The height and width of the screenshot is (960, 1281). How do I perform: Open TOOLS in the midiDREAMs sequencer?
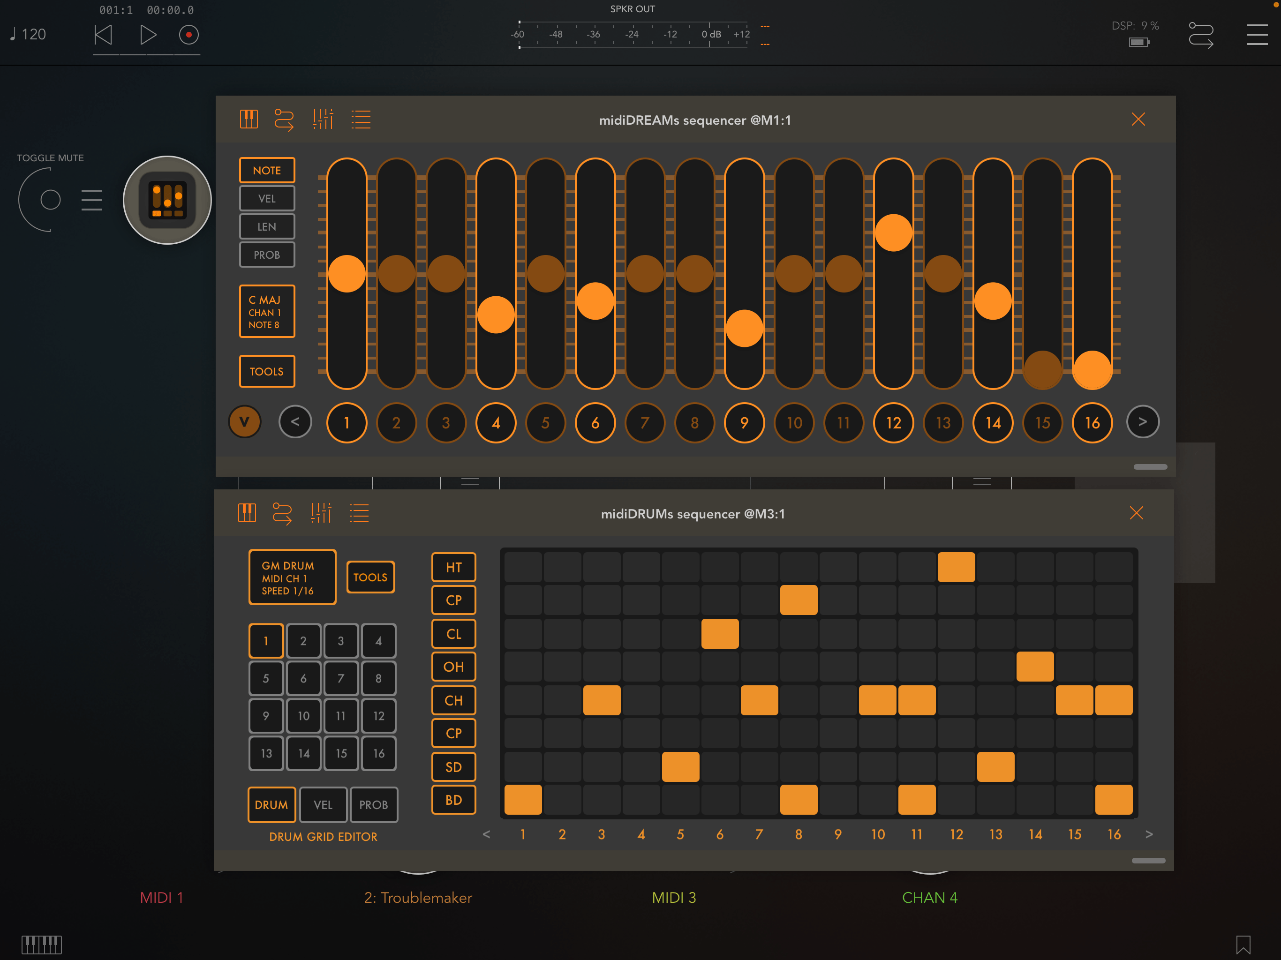click(x=267, y=371)
